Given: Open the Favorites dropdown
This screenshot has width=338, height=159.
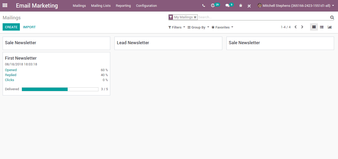Looking at the screenshot, I should coord(222,27).
